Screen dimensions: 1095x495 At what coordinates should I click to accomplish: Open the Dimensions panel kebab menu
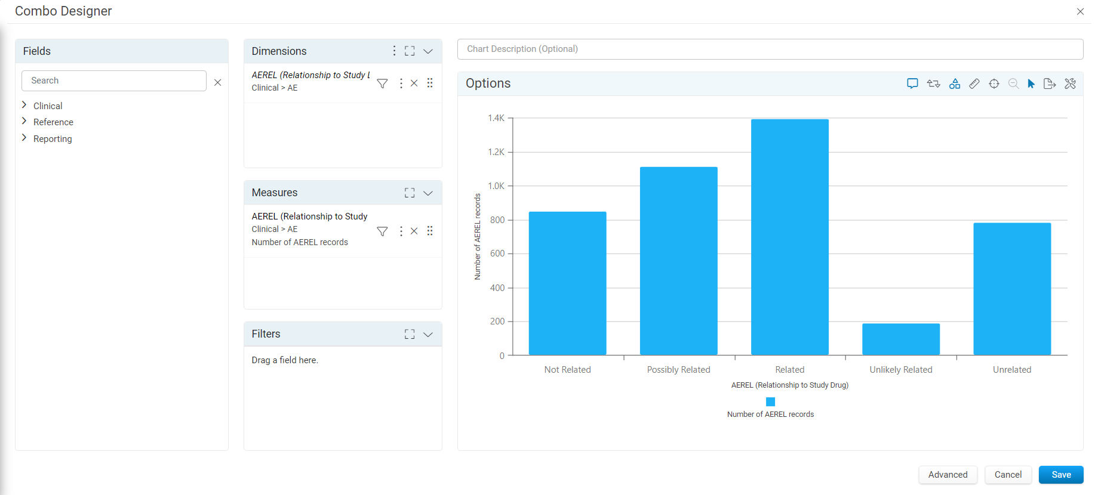click(x=394, y=51)
